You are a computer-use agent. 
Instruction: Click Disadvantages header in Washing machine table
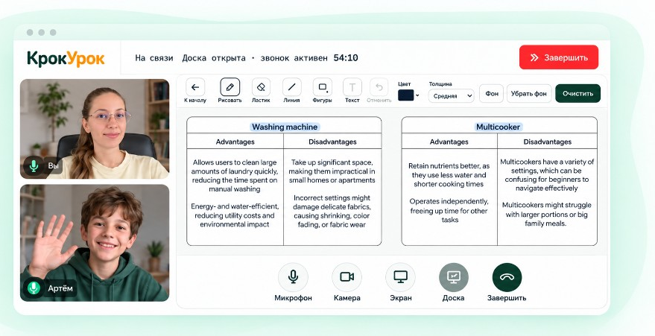pos(332,142)
